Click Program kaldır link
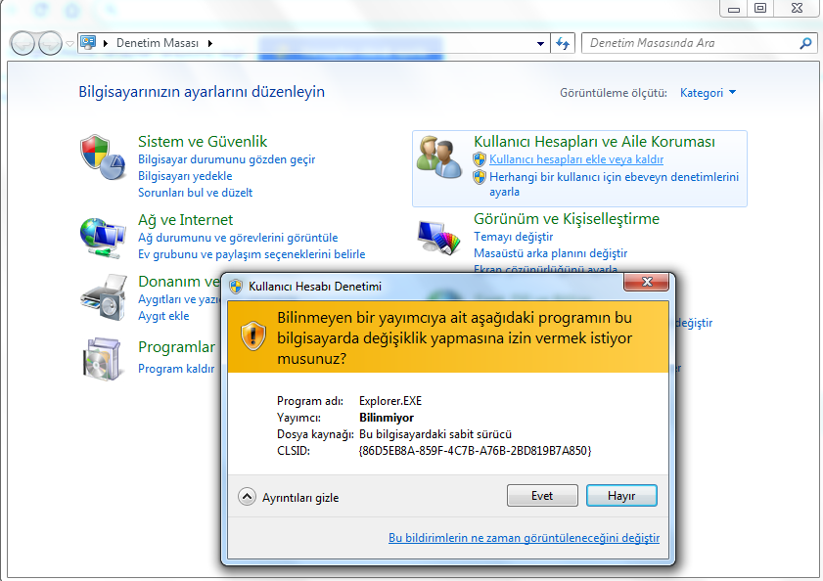This screenshot has height=581, width=823. (x=176, y=369)
